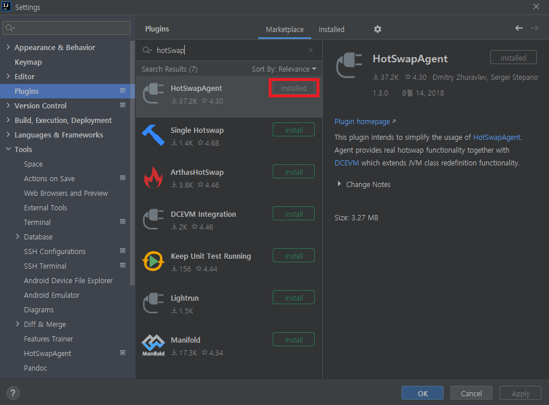Screen dimensions: 549x405
Task: Click the project-level icon beside SSH Configurations
Action: coord(122,251)
